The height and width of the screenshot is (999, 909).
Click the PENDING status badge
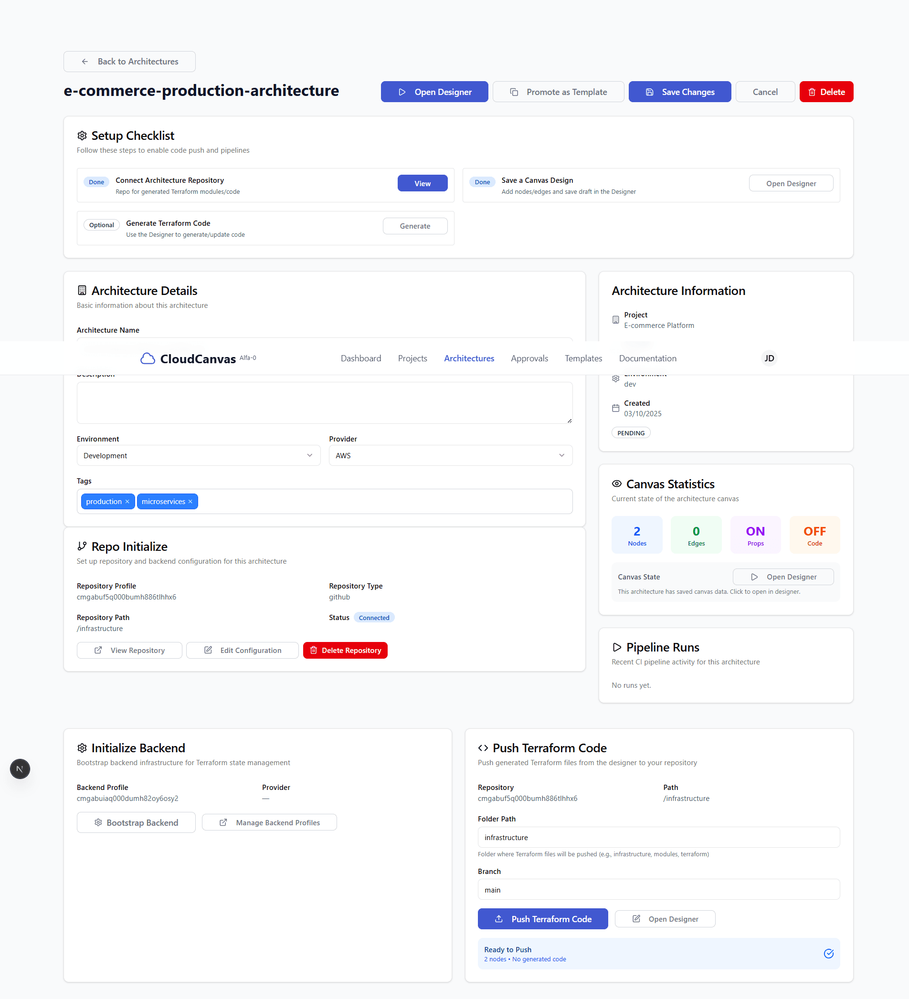click(631, 432)
